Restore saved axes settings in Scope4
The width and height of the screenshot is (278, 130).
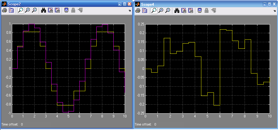coord(191,10)
